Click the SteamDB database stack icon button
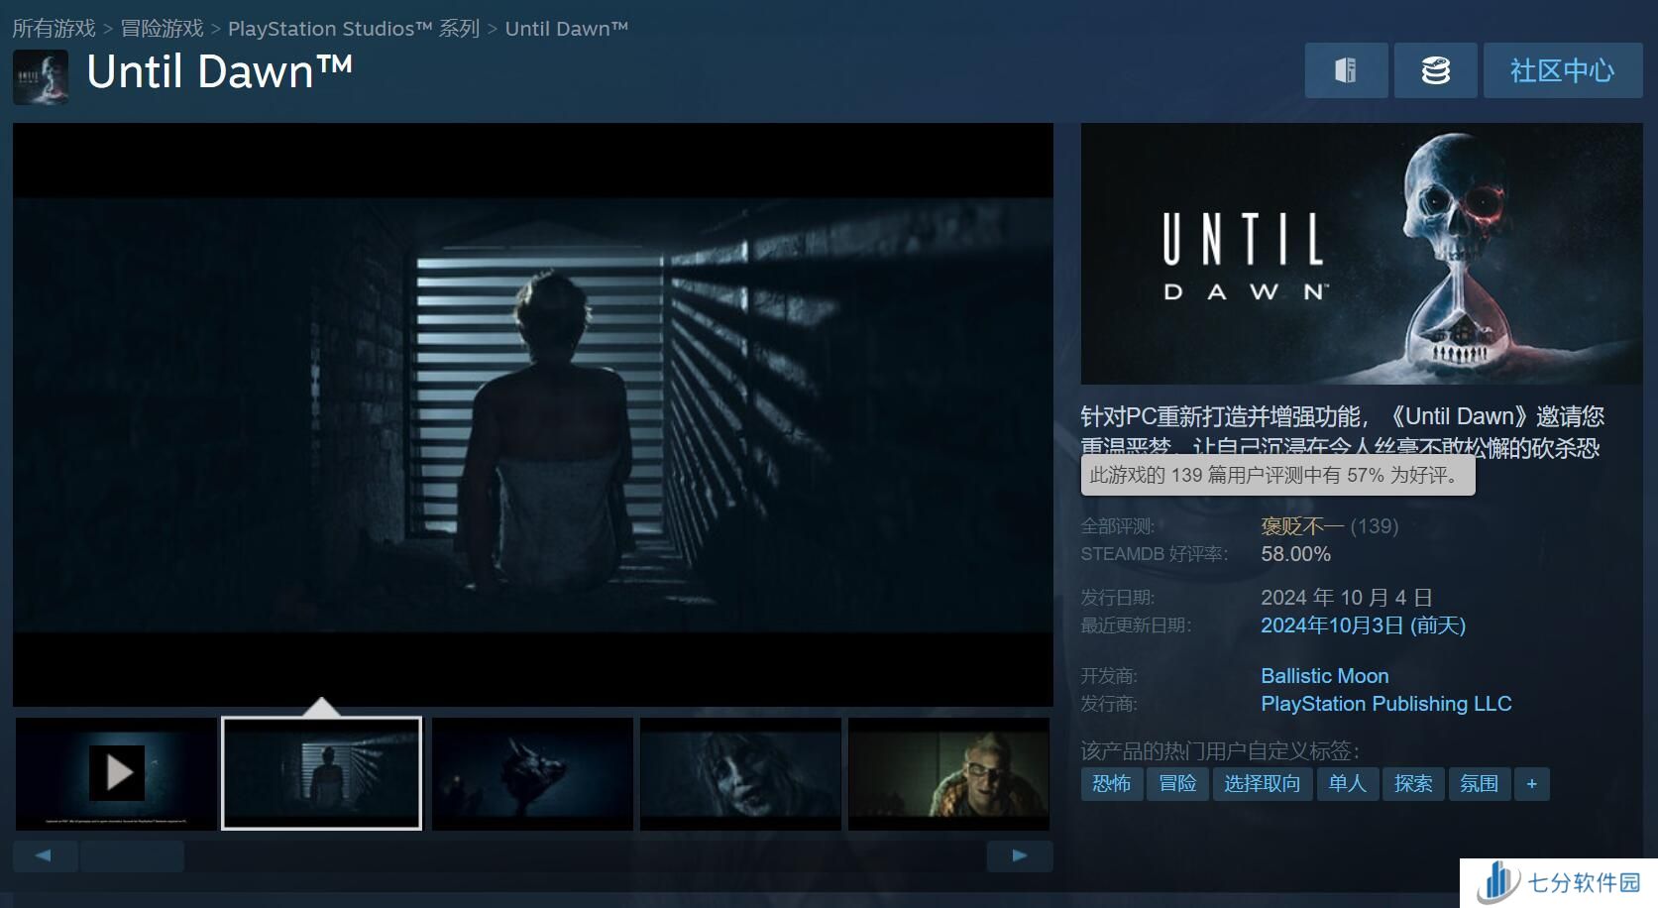This screenshot has height=908, width=1658. click(x=1435, y=70)
